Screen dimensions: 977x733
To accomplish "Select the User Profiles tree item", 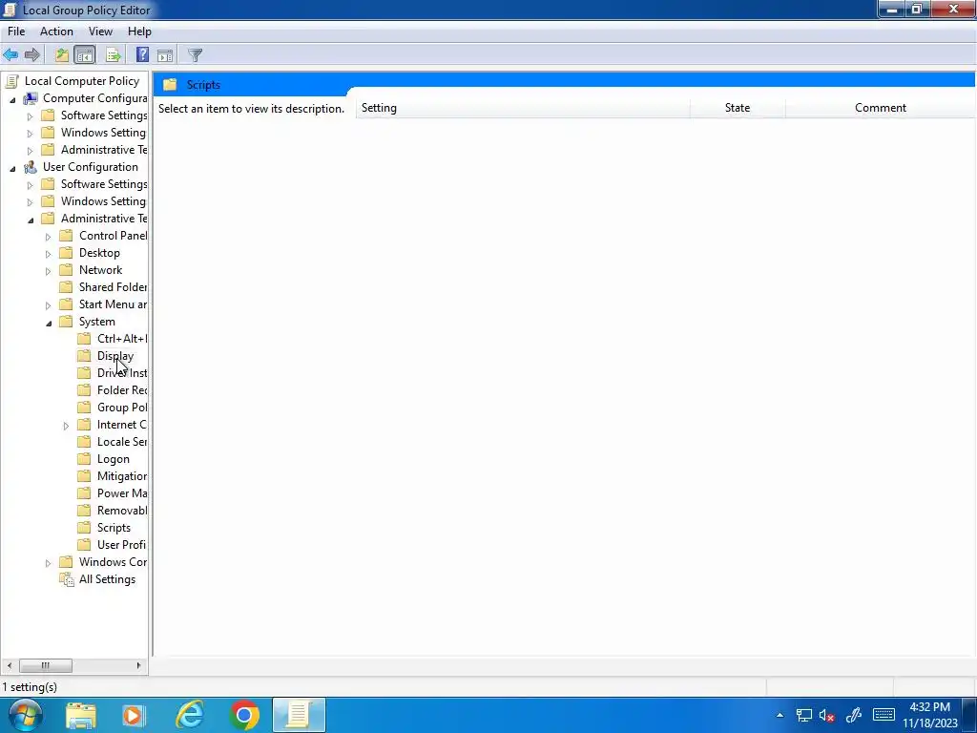I will click(121, 545).
